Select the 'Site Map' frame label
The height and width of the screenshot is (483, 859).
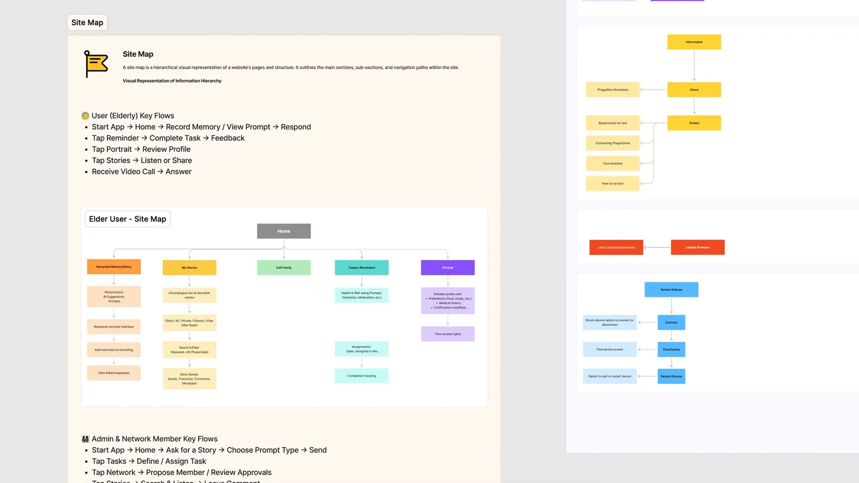87,23
